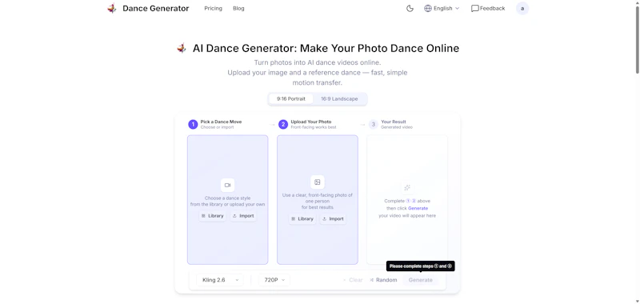Viewport: 640px width, 304px height.
Task: Click the step 3 number badge
Action: pyautogui.click(x=373, y=124)
